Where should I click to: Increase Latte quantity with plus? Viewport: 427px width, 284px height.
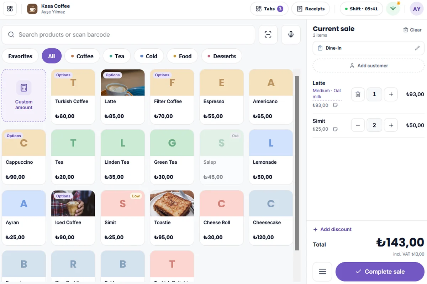391,94
